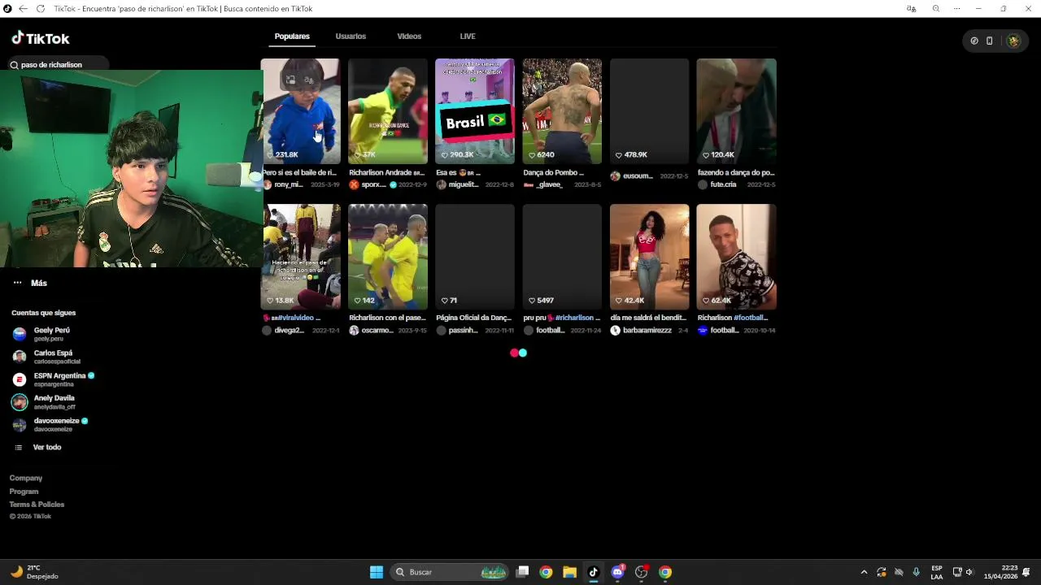Open TikTok app in taskbar
The height and width of the screenshot is (585, 1041).
coord(593,572)
